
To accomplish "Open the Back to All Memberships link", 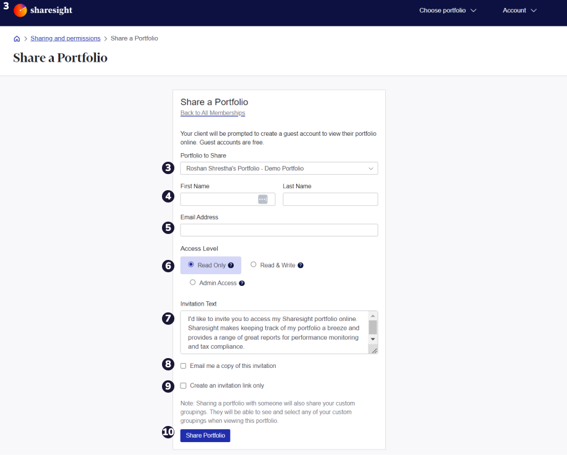I will point(212,113).
